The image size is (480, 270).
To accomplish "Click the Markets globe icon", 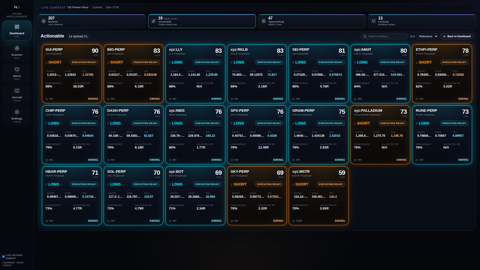I will click(x=44, y=21).
